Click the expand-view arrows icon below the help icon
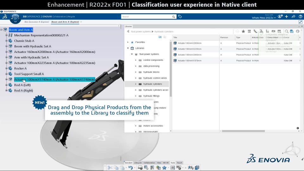Screen dimensions: 304x171 click(x=301, y=22)
